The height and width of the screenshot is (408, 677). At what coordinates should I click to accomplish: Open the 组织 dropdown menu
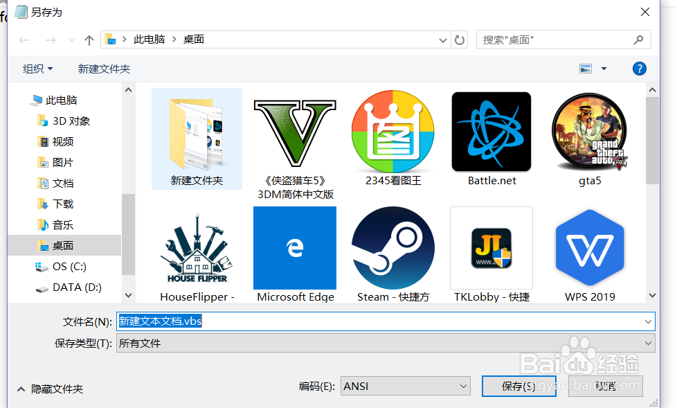(x=37, y=69)
